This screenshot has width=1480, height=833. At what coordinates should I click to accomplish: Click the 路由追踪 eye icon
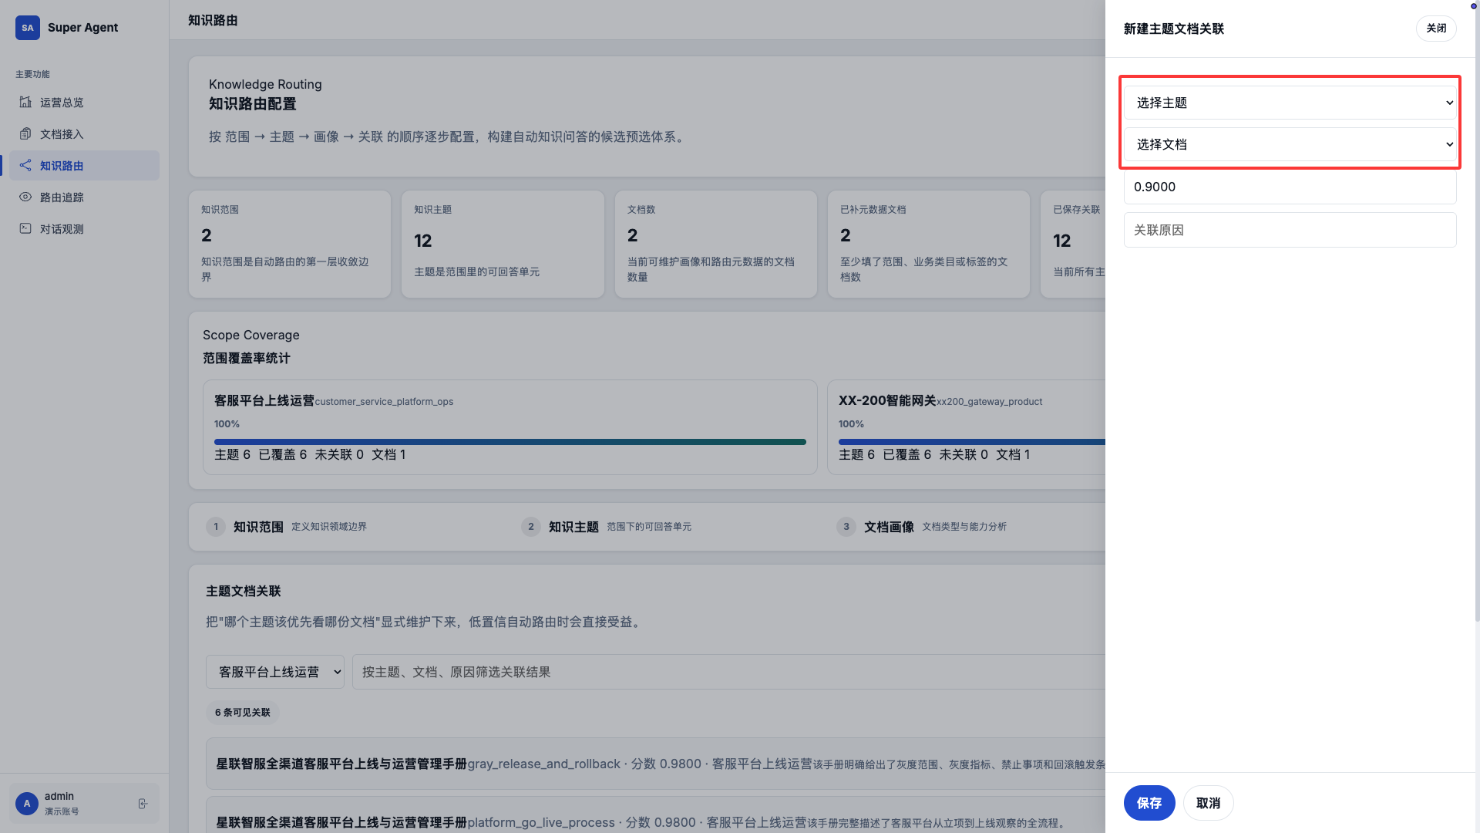(x=25, y=197)
